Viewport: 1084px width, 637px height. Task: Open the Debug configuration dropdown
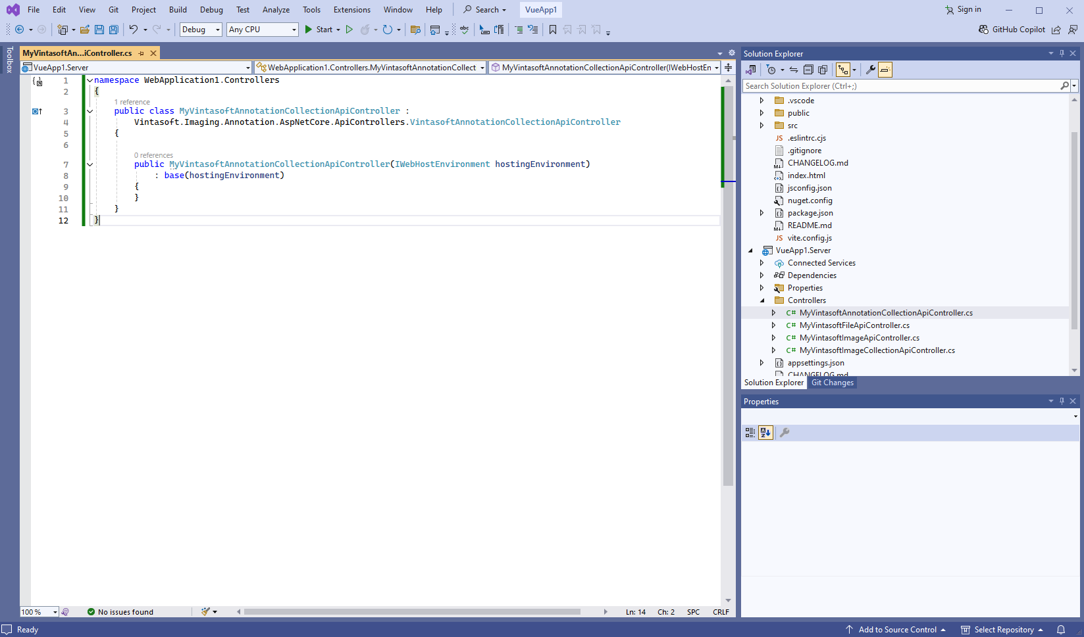coord(201,30)
